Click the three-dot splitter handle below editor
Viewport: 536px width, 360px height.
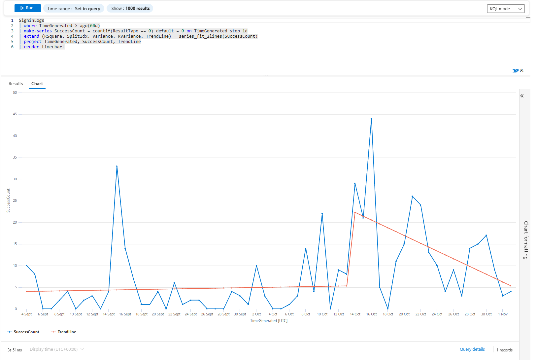(x=265, y=76)
